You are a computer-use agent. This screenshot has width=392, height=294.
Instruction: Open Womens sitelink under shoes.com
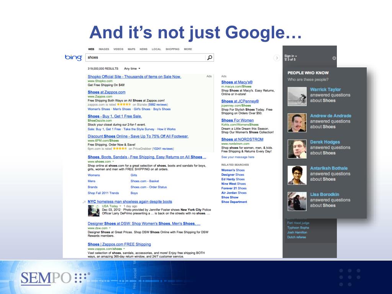pos(94,175)
